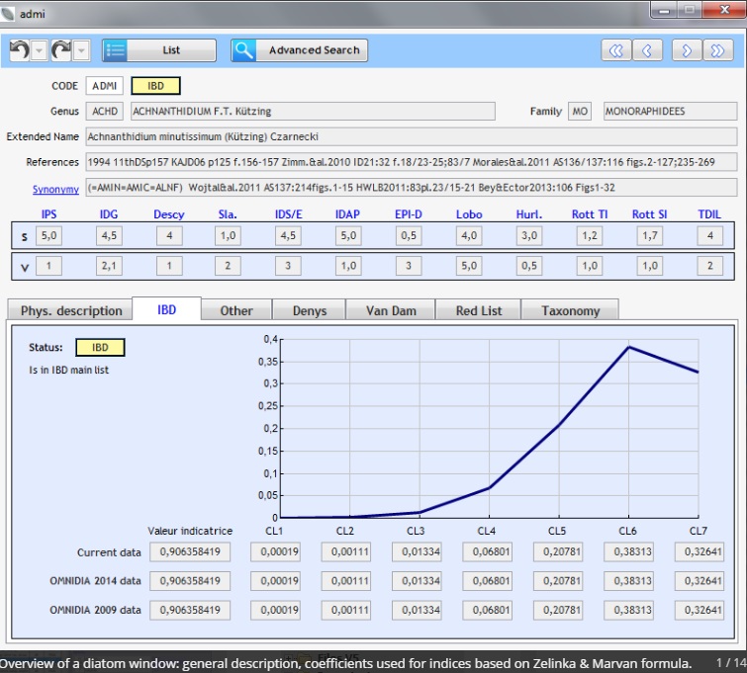Open Advanced Search with magnifier icon
Viewport: 747px width, 673px height.
click(300, 50)
